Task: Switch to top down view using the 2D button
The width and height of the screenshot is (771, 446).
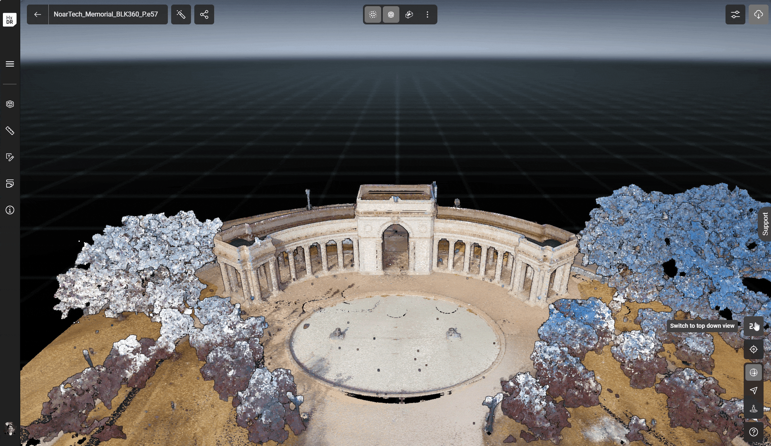Action: [753, 326]
